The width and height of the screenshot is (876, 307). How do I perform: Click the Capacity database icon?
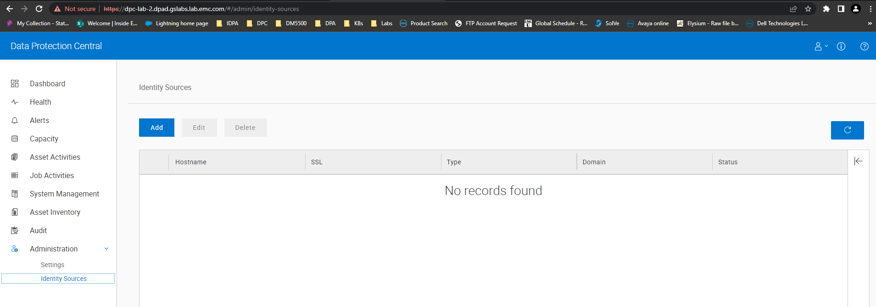pyautogui.click(x=15, y=139)
